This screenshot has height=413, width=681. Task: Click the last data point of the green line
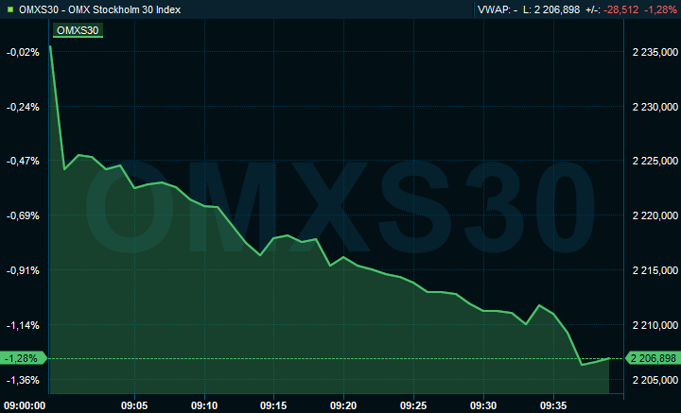pos(609,358)
